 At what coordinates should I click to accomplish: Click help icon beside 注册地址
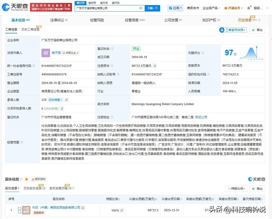click(112, 117)
